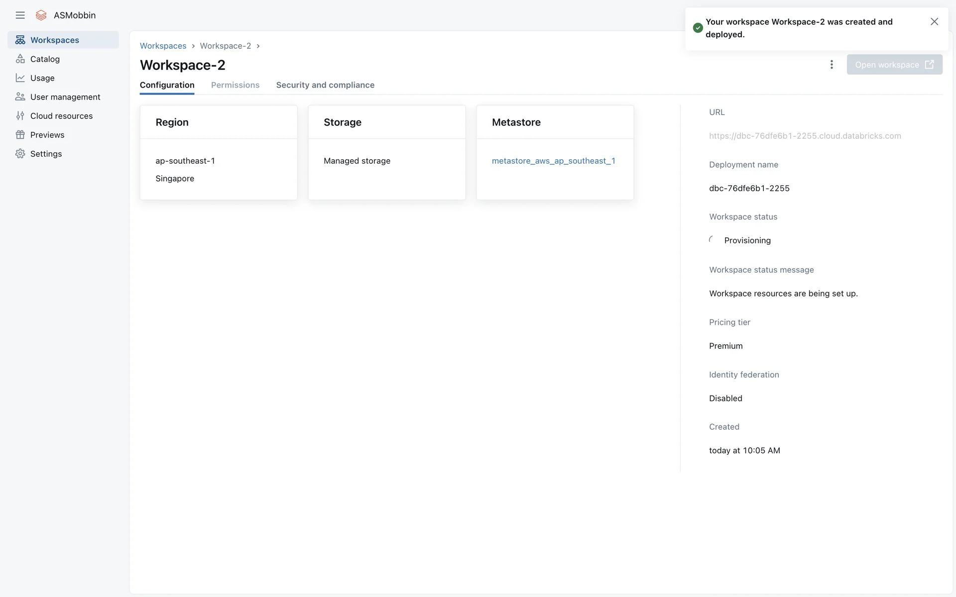Open the three-dot kebab menu
Viewport: 956px width, 597px height.
[831, 65]
